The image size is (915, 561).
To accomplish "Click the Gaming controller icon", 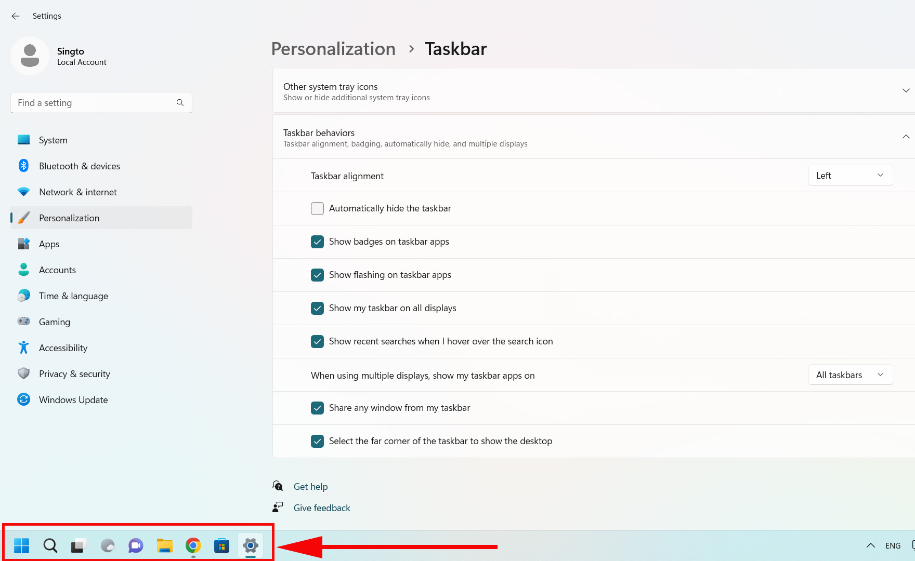I will click(23, 321).
